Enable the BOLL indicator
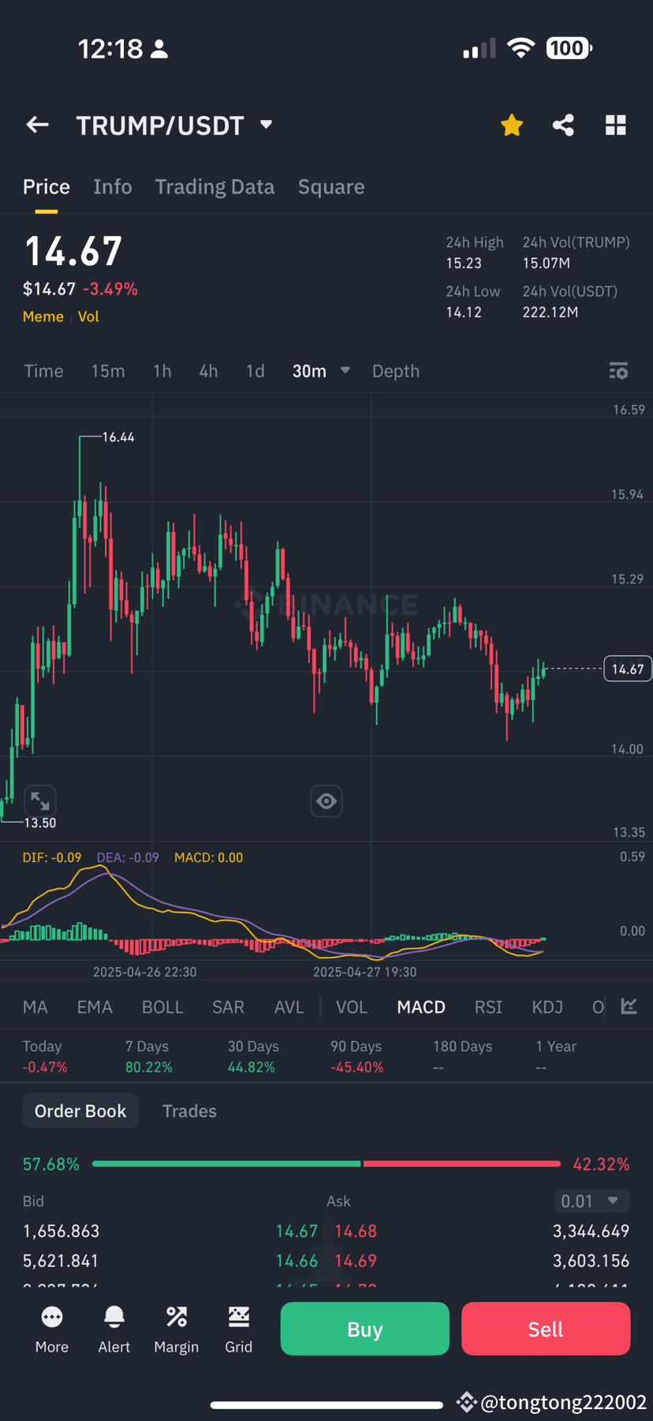The image size is (653, 1421). (x=162, y=1007)
